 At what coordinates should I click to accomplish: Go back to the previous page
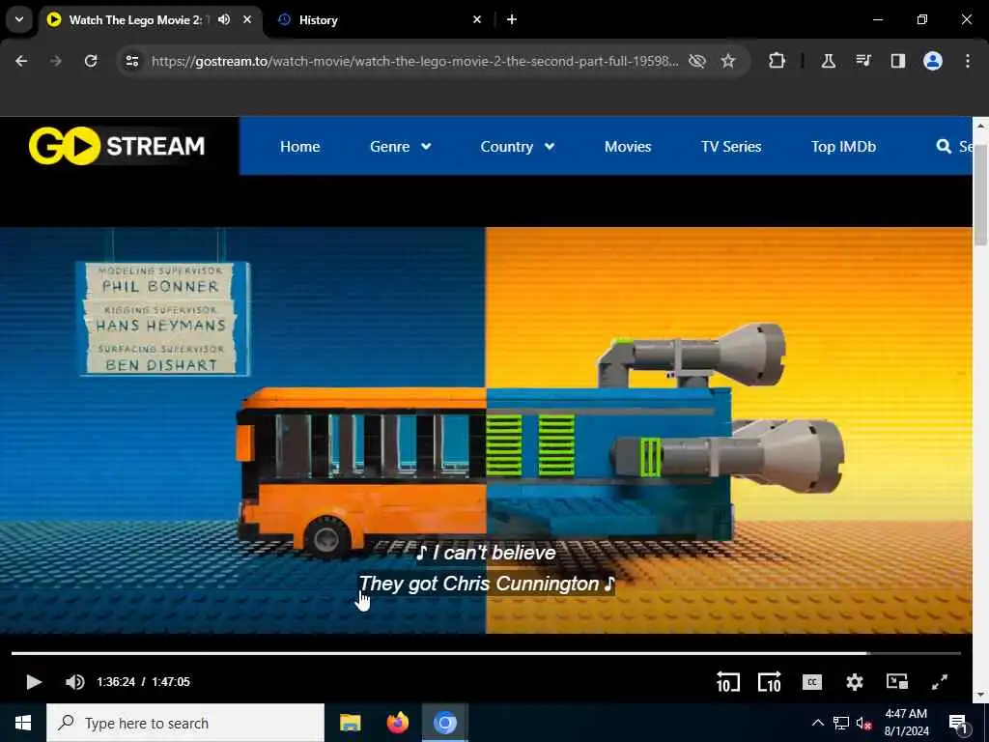[x=21, y=61]
